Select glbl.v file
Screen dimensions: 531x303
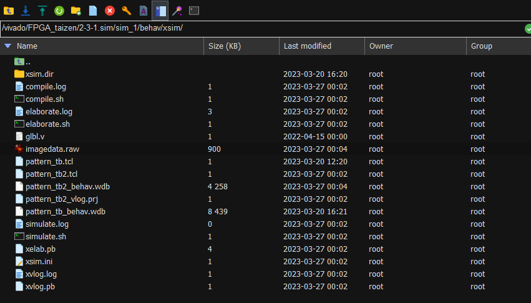tap(266, 137)
